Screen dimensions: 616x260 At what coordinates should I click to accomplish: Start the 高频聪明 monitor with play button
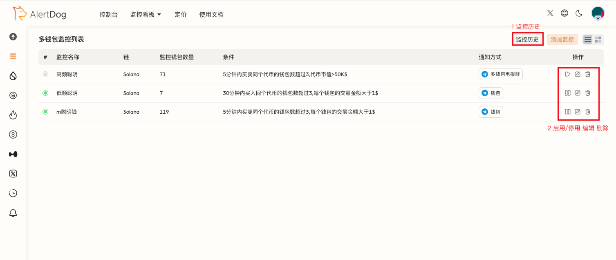(x=567, y=74)
